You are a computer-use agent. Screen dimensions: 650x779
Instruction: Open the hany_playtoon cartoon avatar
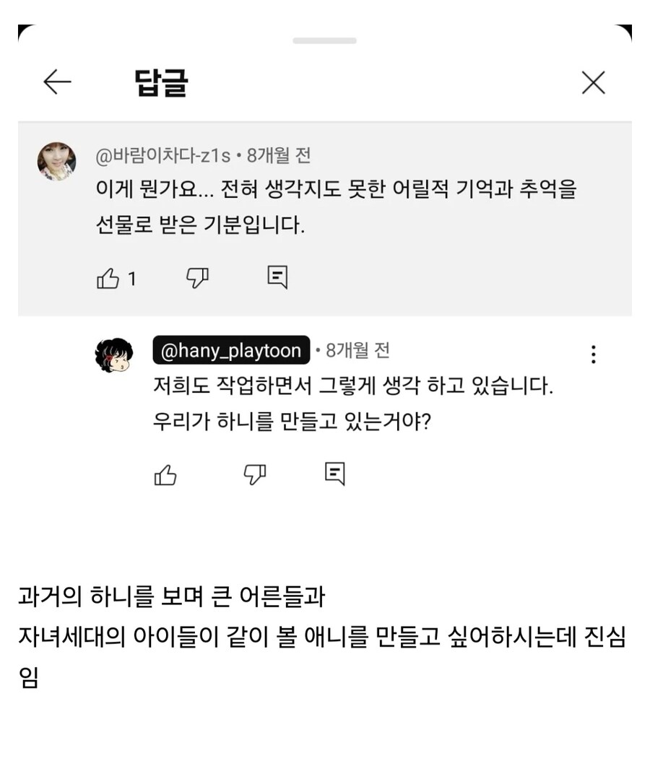point(114,355)
